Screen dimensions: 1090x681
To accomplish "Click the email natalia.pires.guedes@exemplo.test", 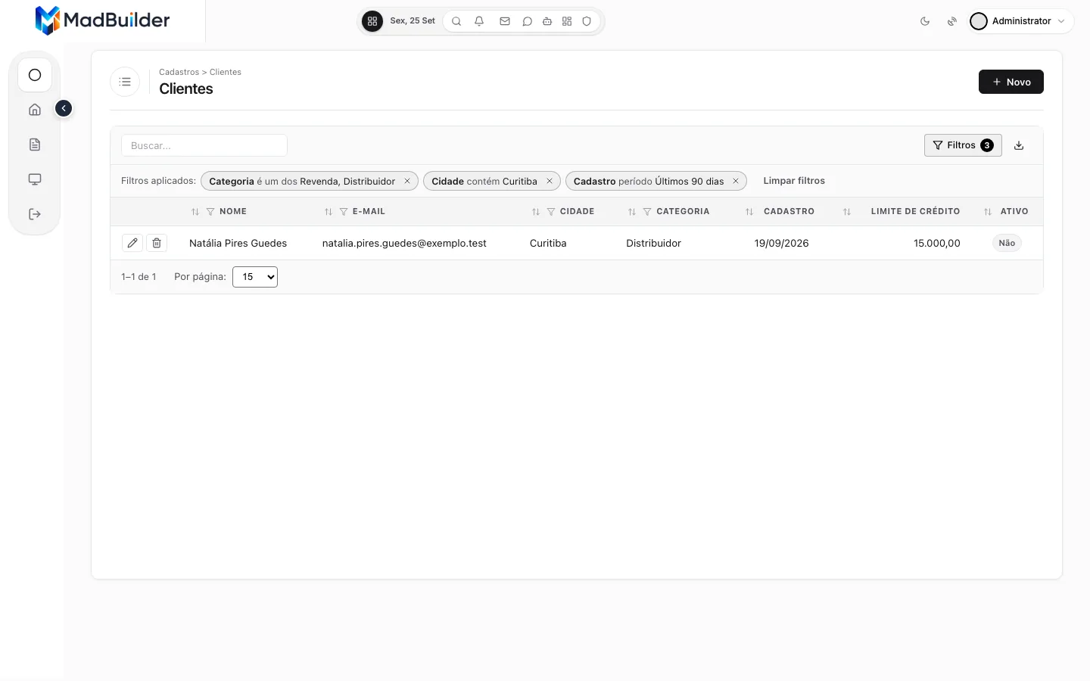I will (404, 243).
